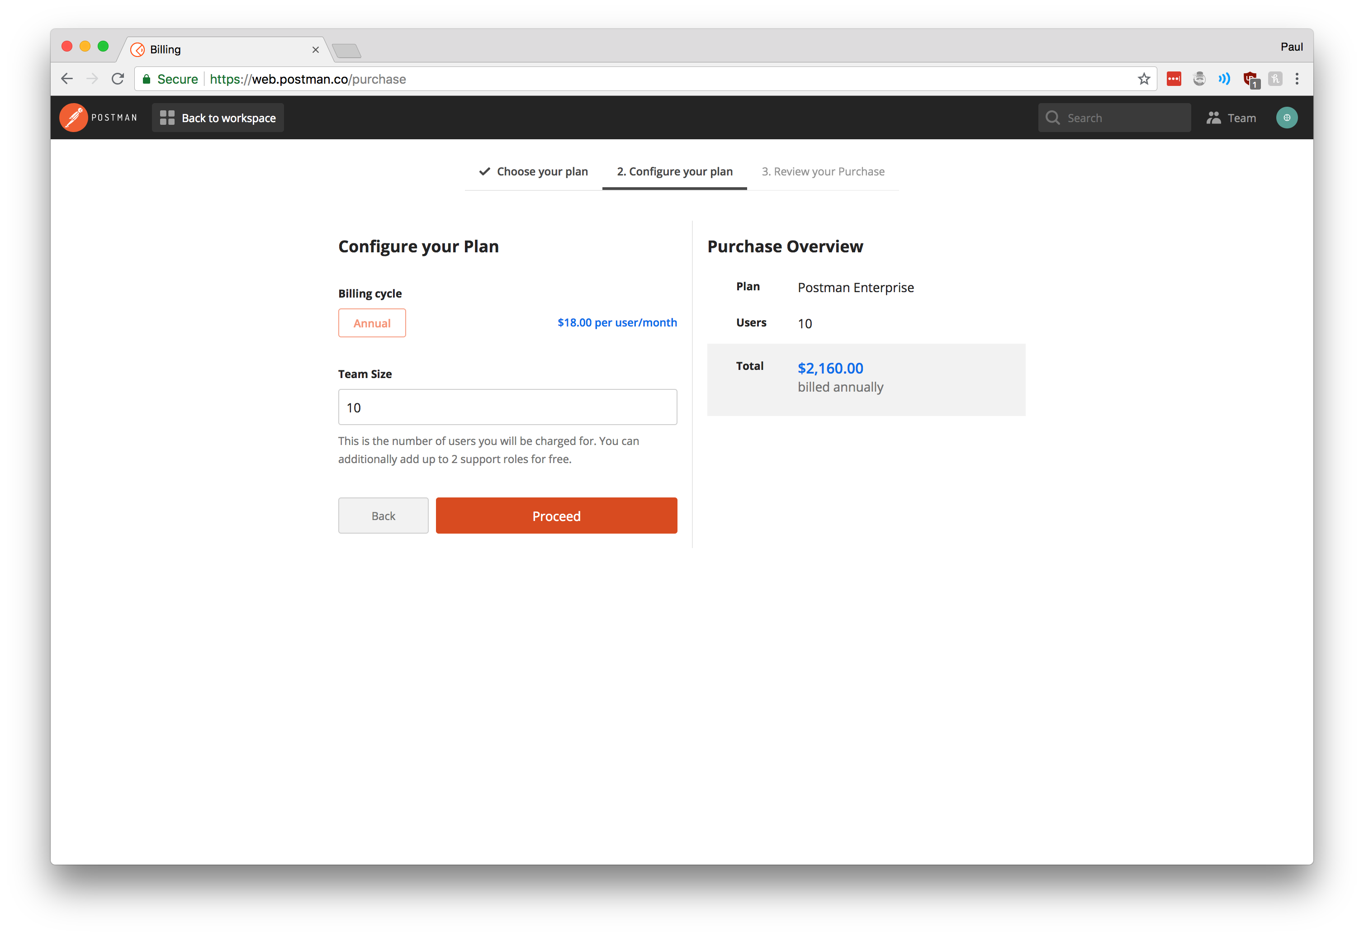
Task: Go back with browser back arrow
Action: pyautogui.click(x=67, y=79)
